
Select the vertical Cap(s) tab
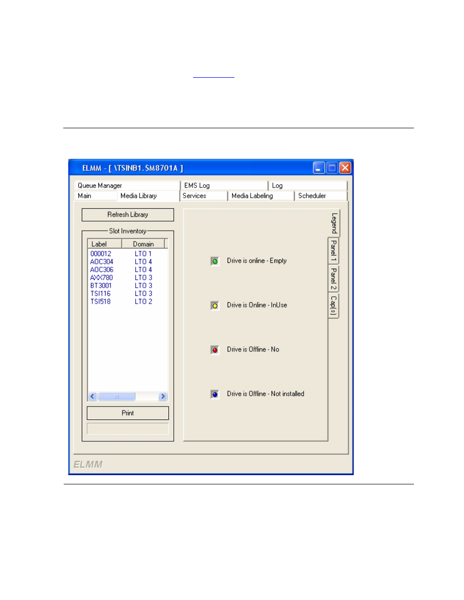point(334,306)
